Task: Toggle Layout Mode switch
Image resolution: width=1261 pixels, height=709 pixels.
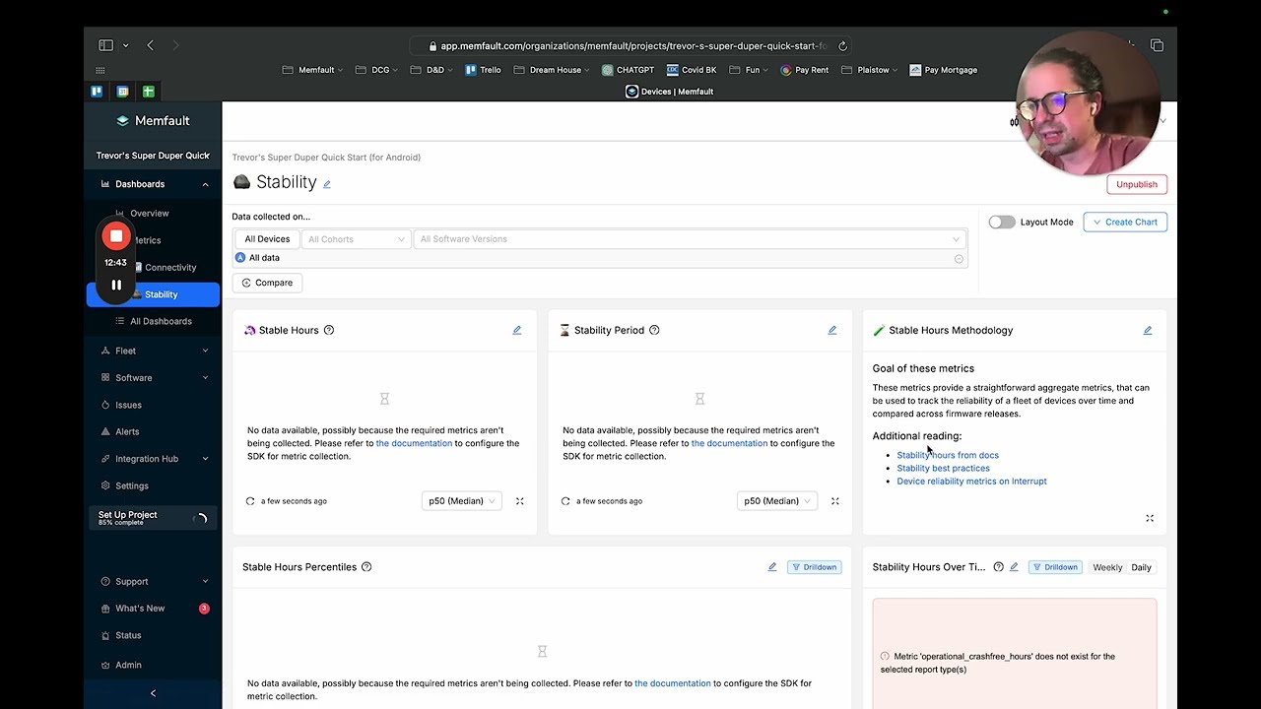Action: pyautogui.click(x=1001, y=223)
